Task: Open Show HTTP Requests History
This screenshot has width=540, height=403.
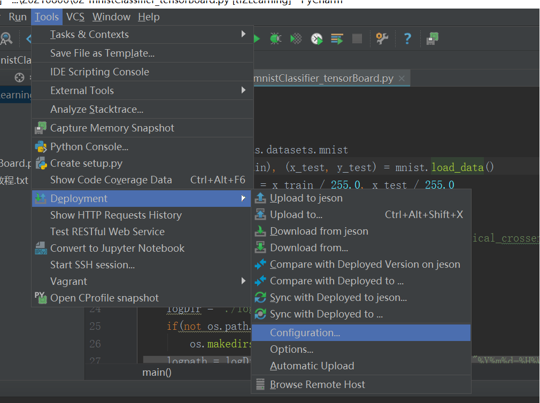Action: point(142,215)
